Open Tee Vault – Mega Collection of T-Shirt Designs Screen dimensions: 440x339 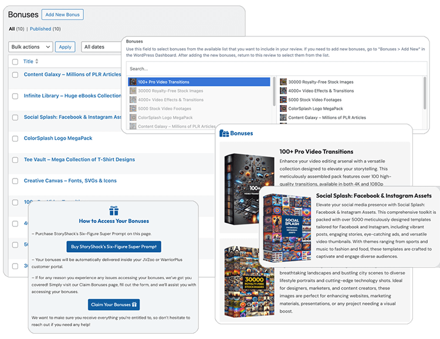point(79,160)
